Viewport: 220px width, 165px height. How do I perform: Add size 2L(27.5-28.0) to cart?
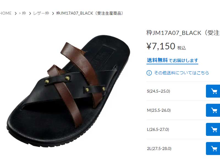213,148
